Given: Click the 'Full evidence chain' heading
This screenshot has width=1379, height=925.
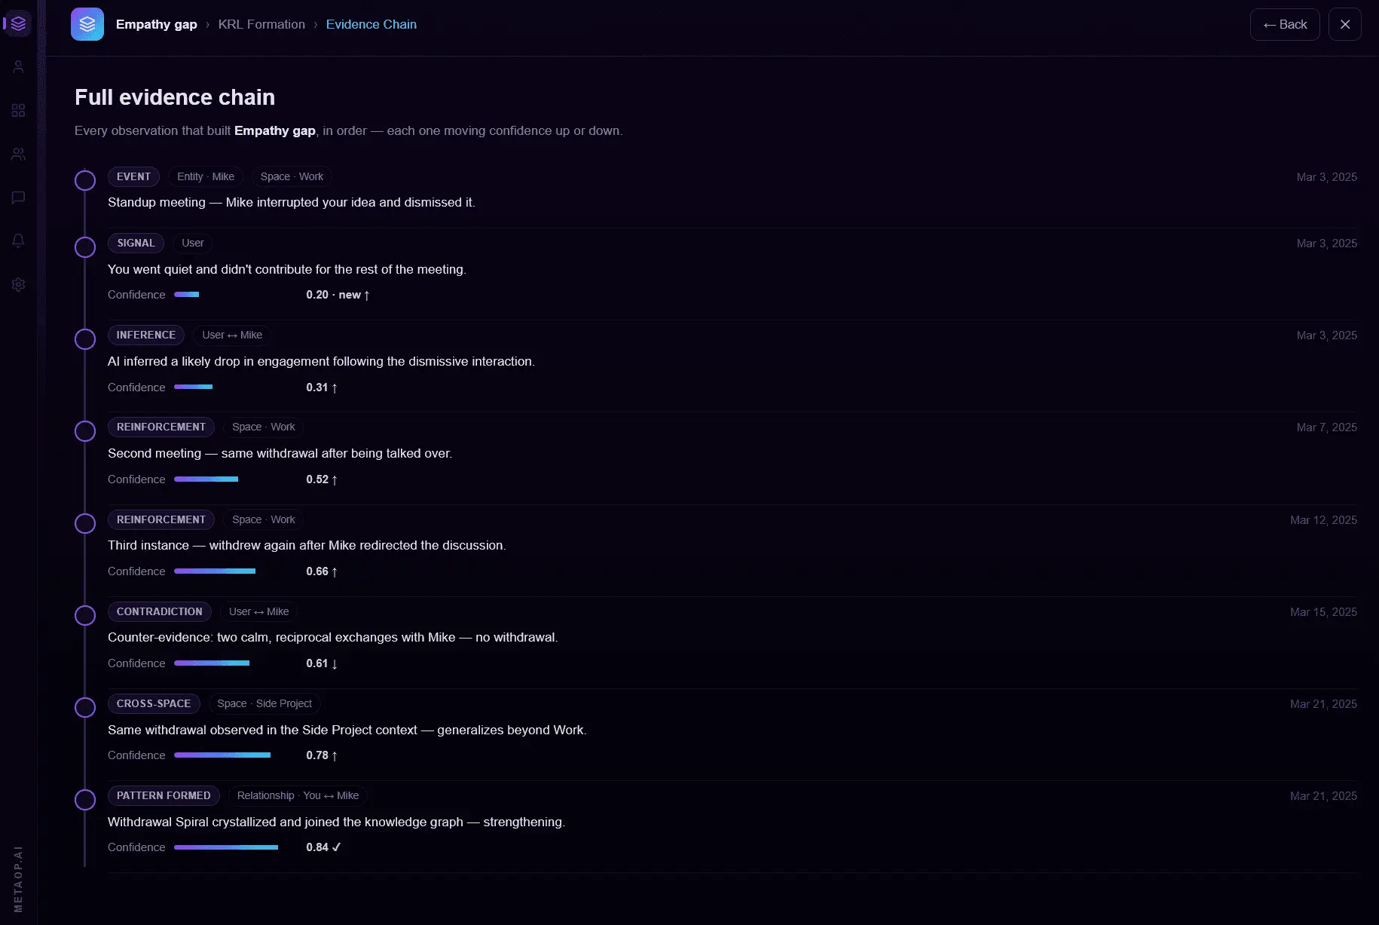Looking at the screenshot, I should coord(175,97).
